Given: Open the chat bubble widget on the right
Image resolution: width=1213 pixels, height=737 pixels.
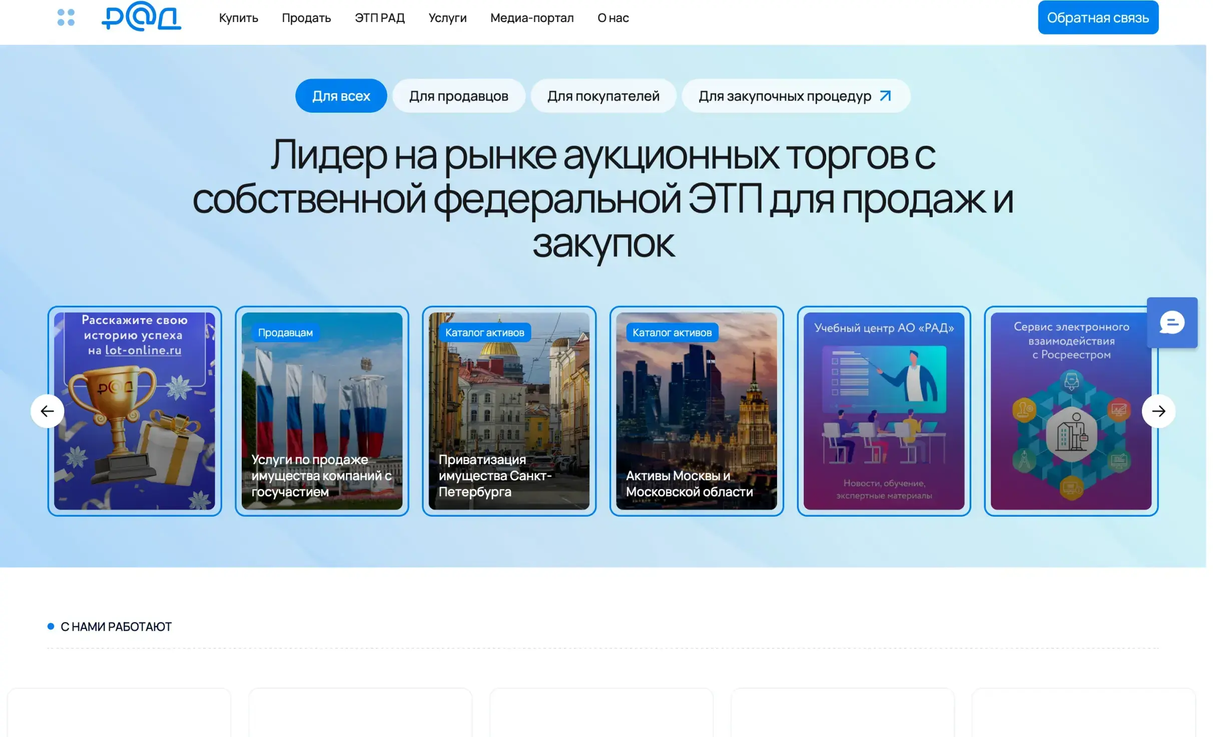Looking at the screenshot, I should point(1171,322).
